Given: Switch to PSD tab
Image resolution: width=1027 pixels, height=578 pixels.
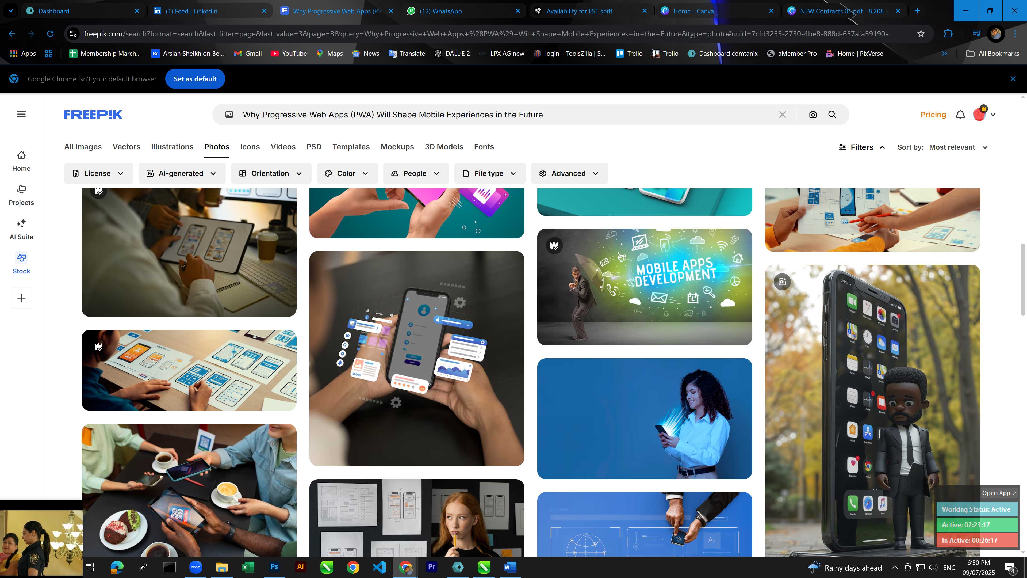Looking at the screenshot, I should point(314,147).
